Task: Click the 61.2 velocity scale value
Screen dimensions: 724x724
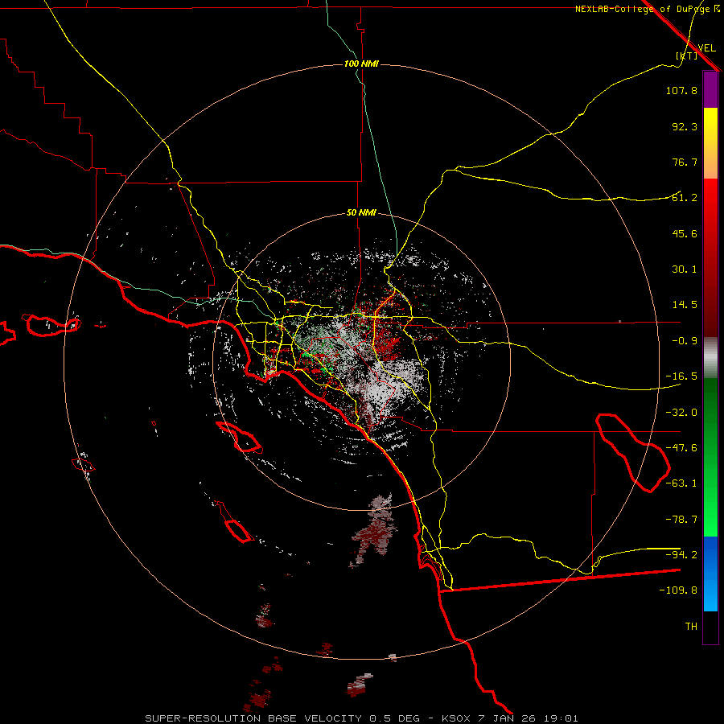Action: [x=685, y=198]
